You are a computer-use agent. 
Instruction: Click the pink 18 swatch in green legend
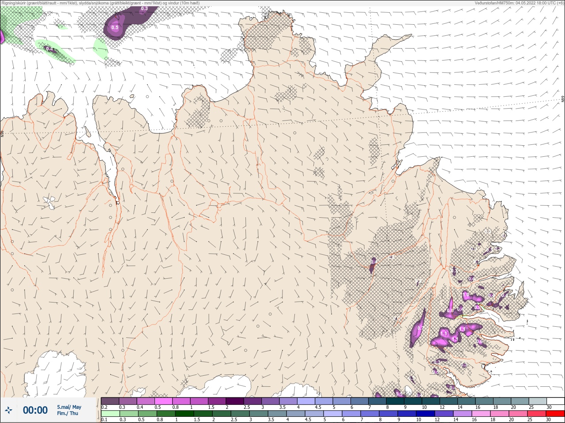[x=500, y=414]
